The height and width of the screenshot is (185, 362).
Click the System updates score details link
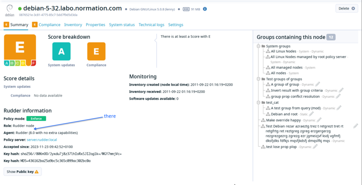click(x=17, y=87)
